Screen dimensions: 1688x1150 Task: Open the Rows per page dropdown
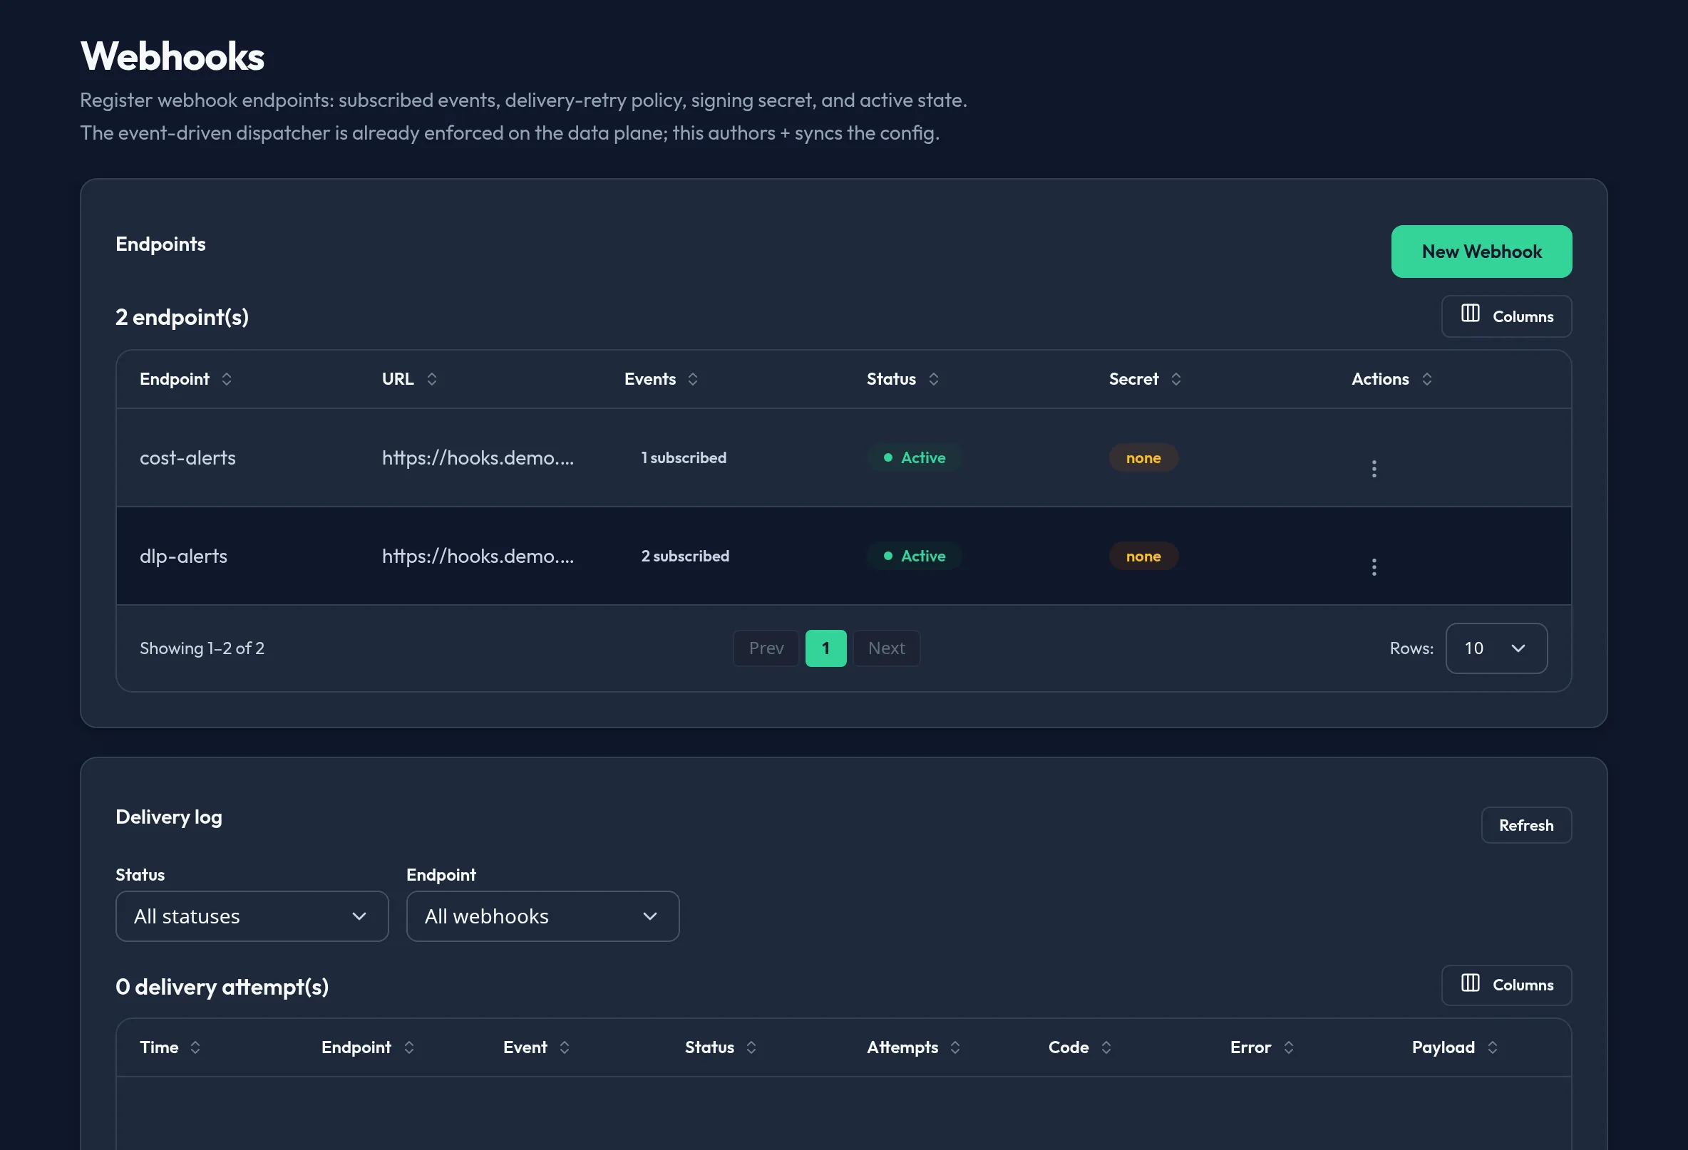pyautogui.click(x=1496, y=648)
